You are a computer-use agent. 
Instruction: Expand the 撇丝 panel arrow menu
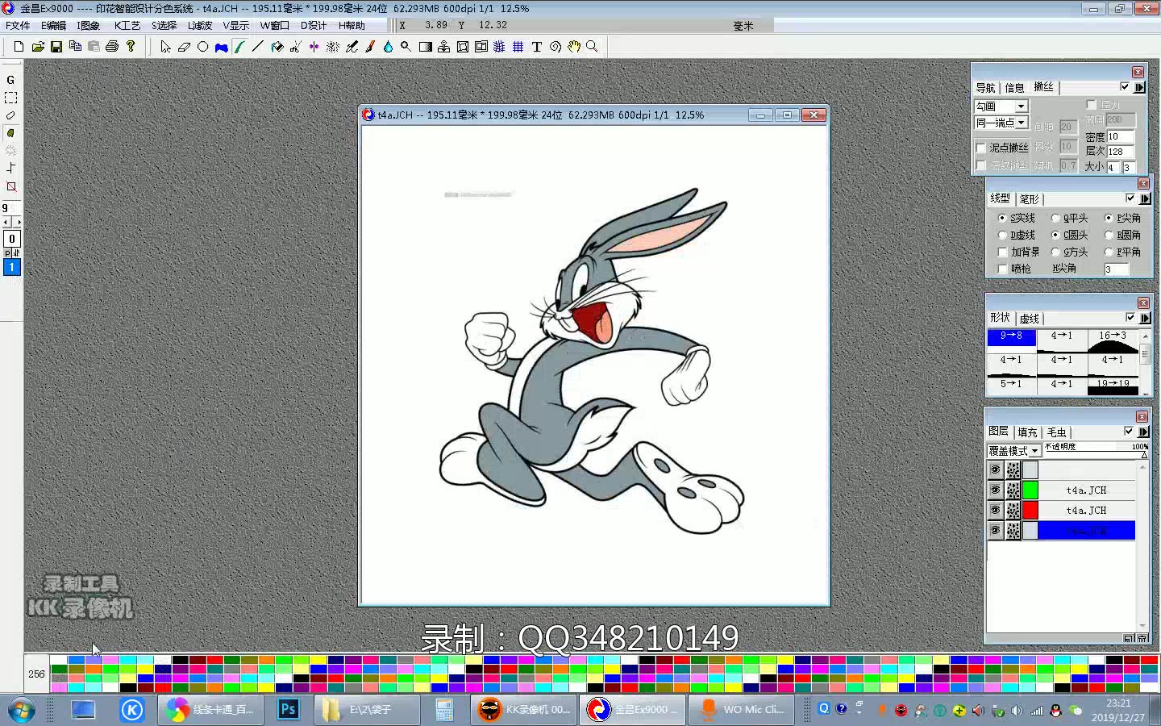point(1139,87)
